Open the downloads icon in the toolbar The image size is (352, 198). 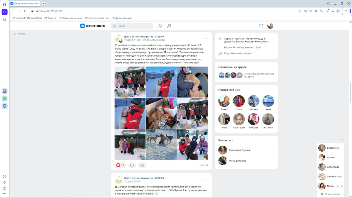point(327,11)
